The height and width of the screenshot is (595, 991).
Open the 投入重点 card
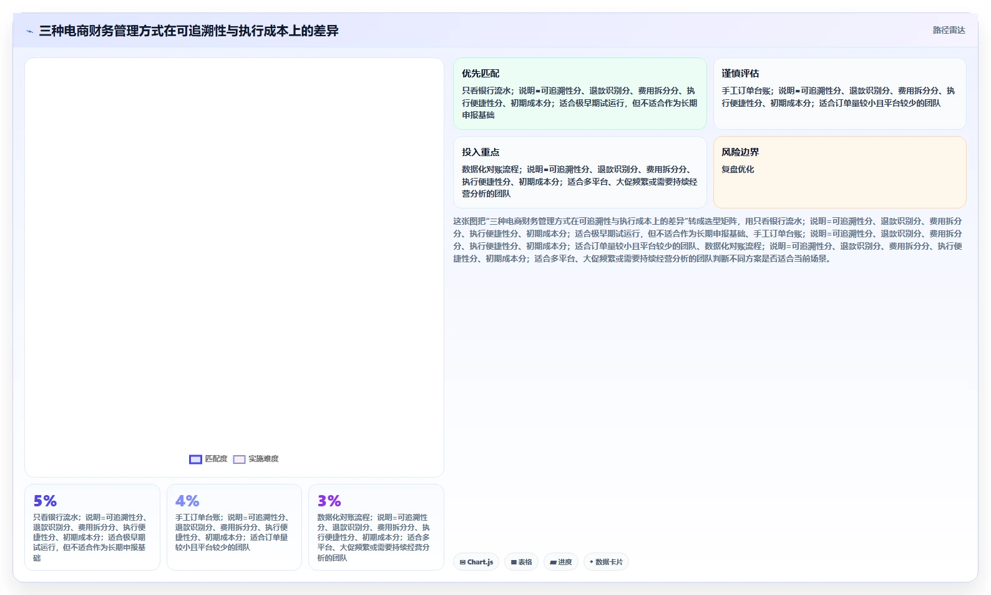pyautogui.click(x=580, y=172)
